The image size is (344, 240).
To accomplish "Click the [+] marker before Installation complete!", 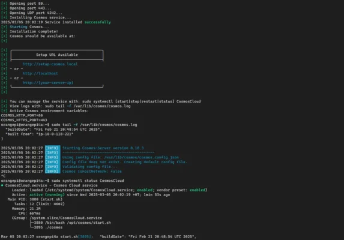I will (x=4, y=31).
